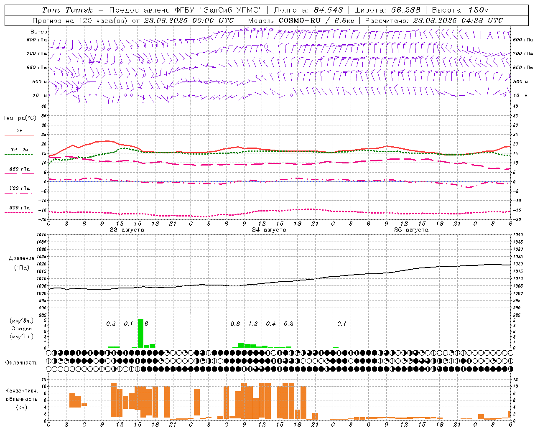Image resolution: width=535 pixels, height=428 pixels.
Task: Click the Высота: 130м header field
Action: click(x=460, y=10)
